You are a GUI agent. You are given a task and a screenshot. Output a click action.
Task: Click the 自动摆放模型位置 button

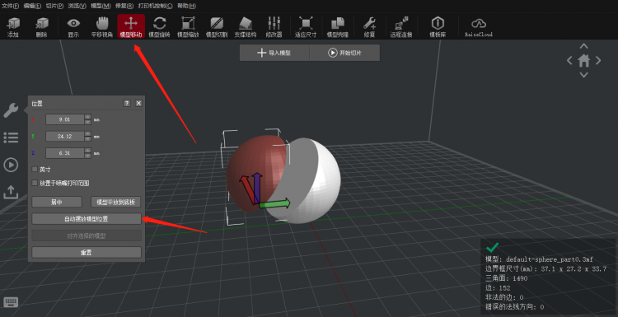[x=87, y=219]
